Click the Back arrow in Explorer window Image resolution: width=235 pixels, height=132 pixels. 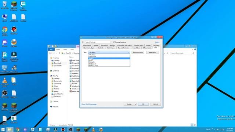pos(50,53)
